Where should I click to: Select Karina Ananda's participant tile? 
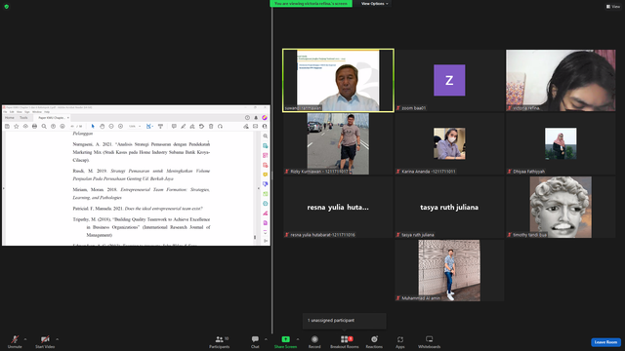pos(449,143)
